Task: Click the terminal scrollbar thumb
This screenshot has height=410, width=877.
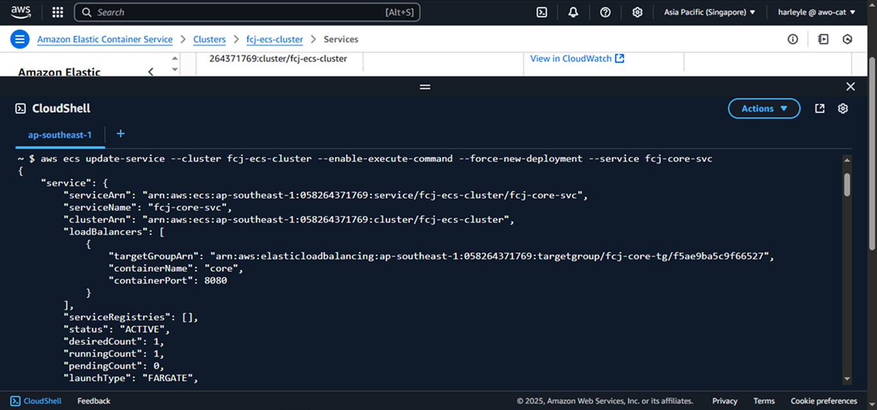Action: [847, 185]
